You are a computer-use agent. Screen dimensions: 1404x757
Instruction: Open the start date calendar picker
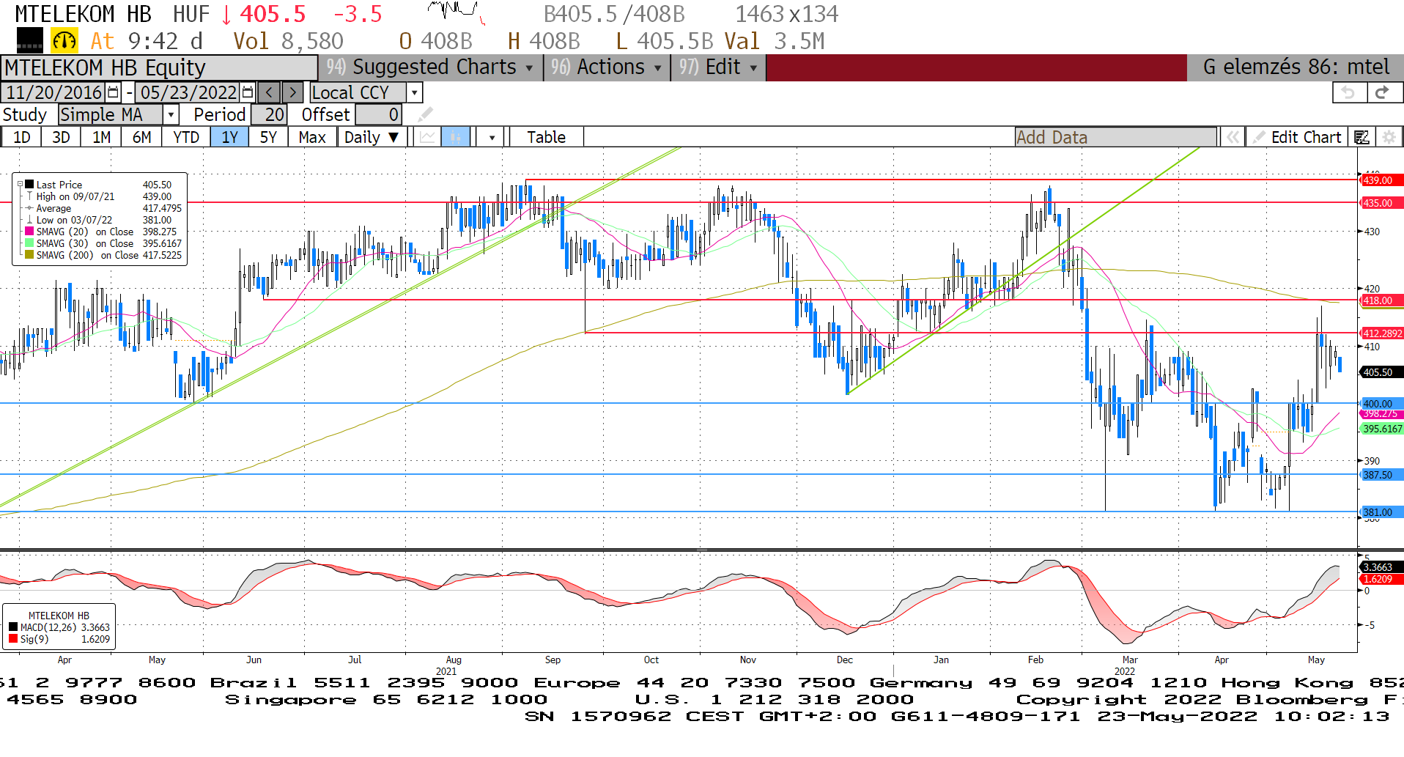113,92
